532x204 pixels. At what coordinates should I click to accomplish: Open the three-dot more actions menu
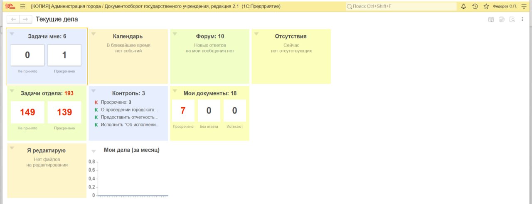(x=522, y=19)
